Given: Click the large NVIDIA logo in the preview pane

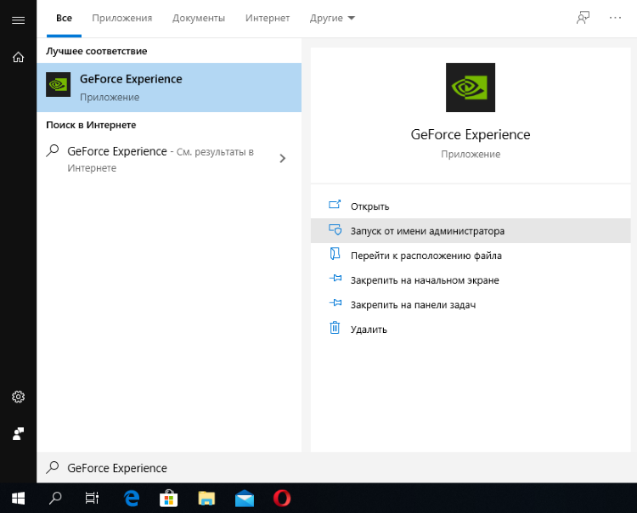Looking at the screenshot, I should coord(471,87).
